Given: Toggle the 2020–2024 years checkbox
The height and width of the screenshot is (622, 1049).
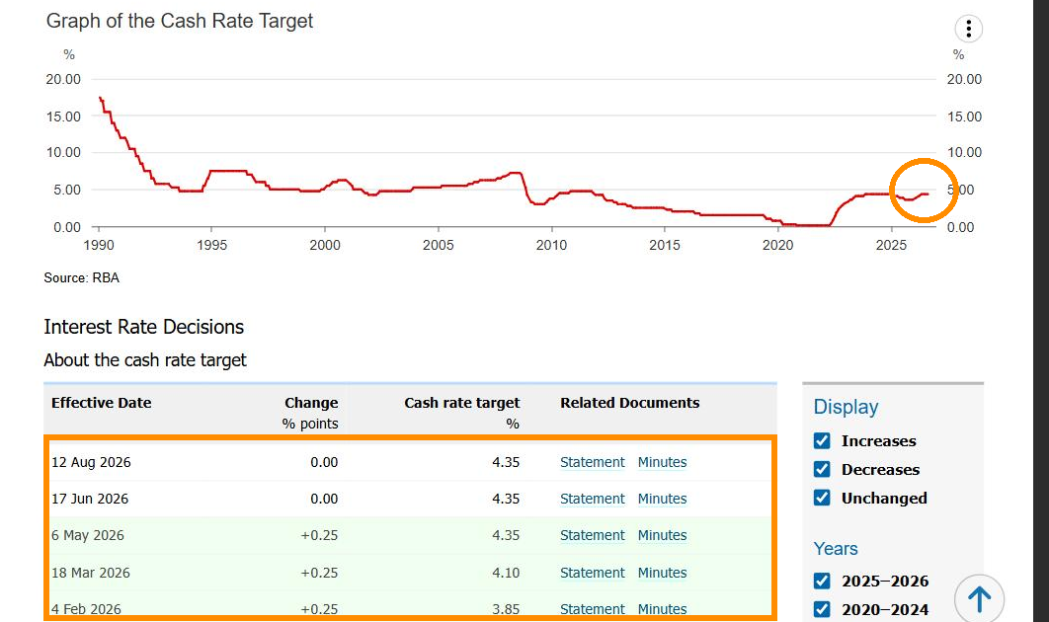Looking at the screenshot, I should (822, 609).
